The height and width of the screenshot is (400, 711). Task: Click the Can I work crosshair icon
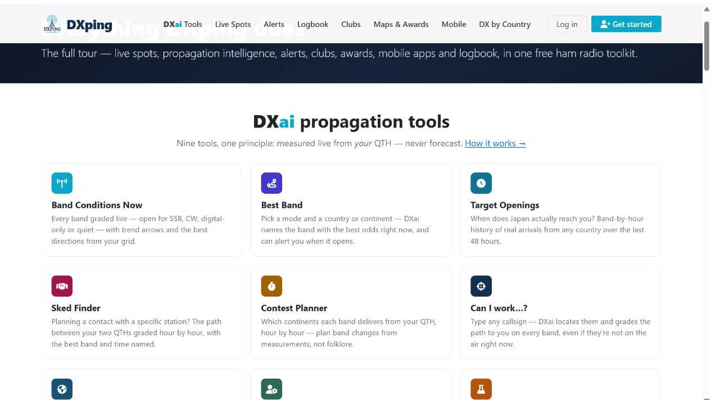(x=481, y=286)
